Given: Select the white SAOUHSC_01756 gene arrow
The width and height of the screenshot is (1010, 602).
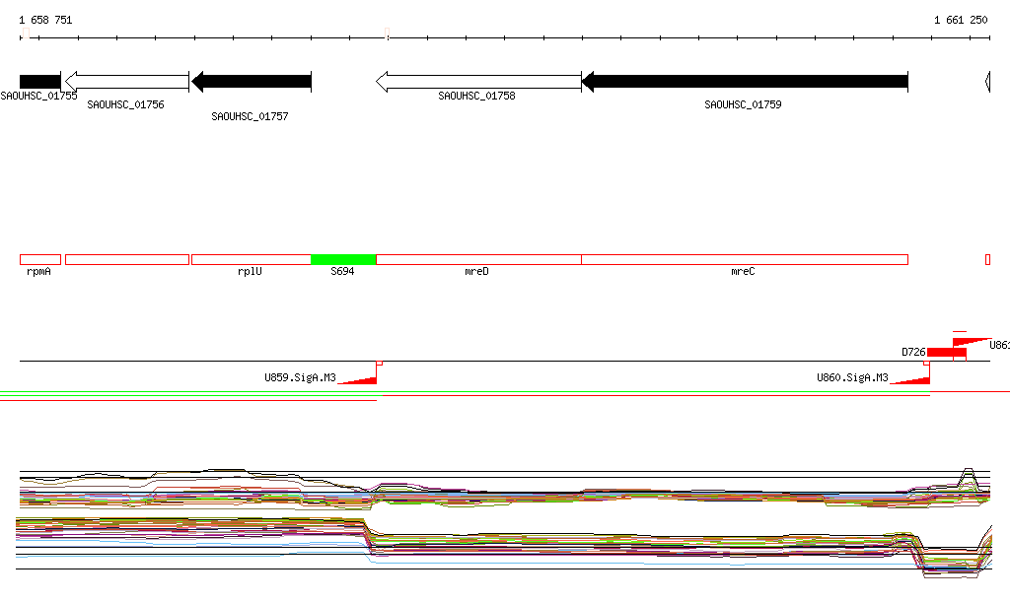Looking at the screenshot, I should click(x=125, y=82).
